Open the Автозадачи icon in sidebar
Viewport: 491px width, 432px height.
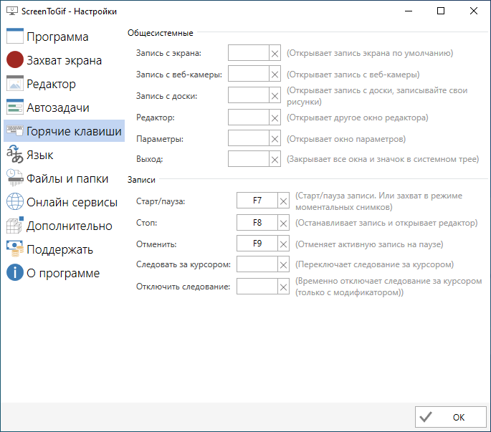[15, 107]
